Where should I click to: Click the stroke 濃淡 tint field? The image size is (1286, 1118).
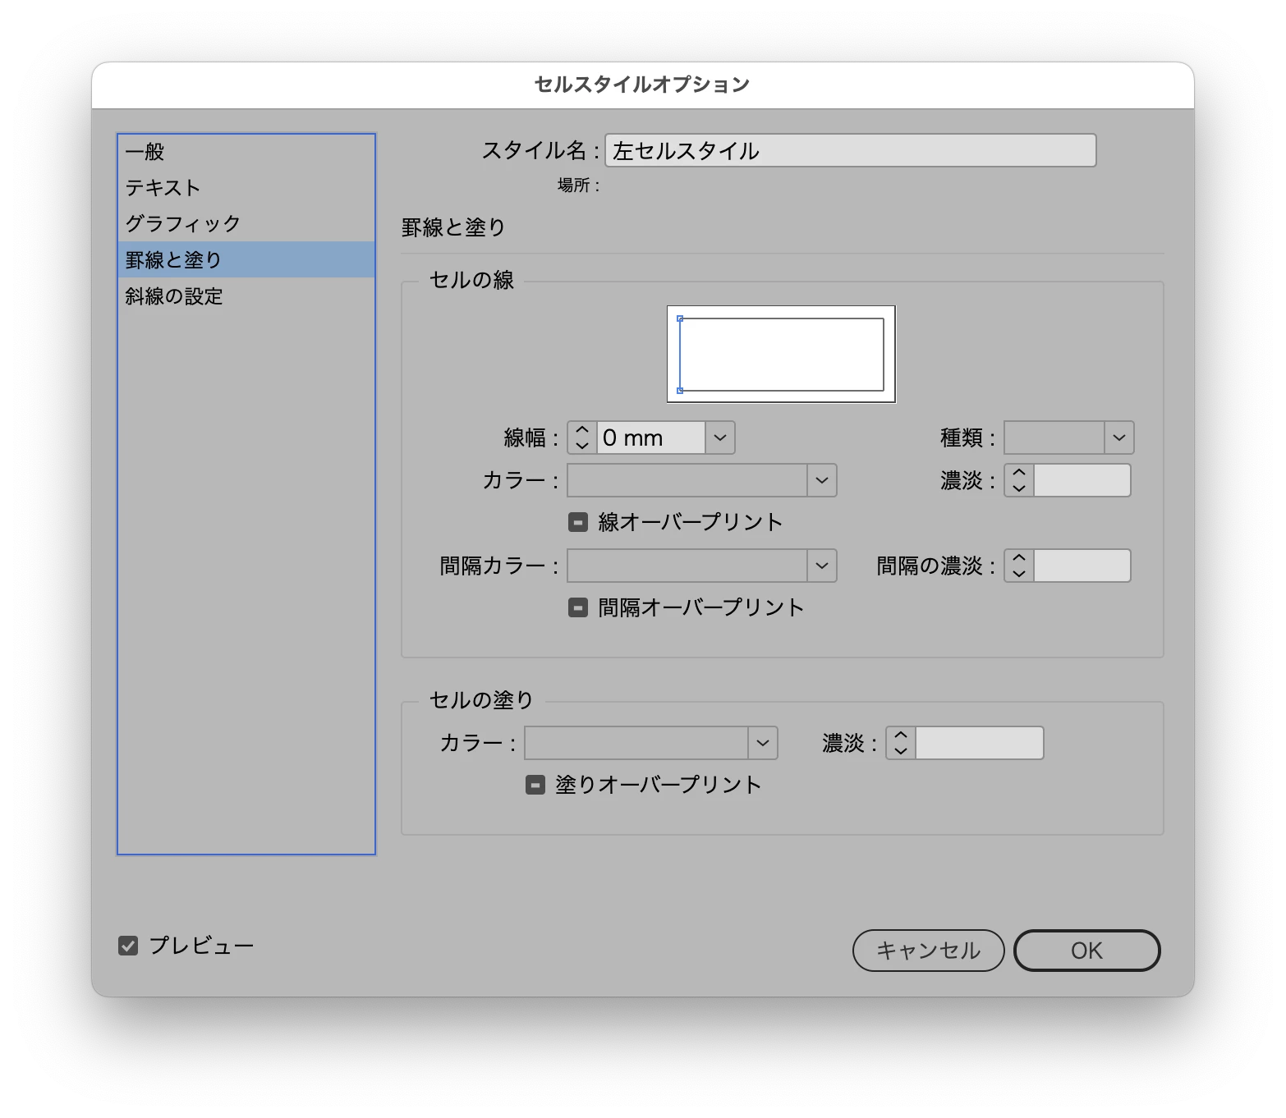1082,480
